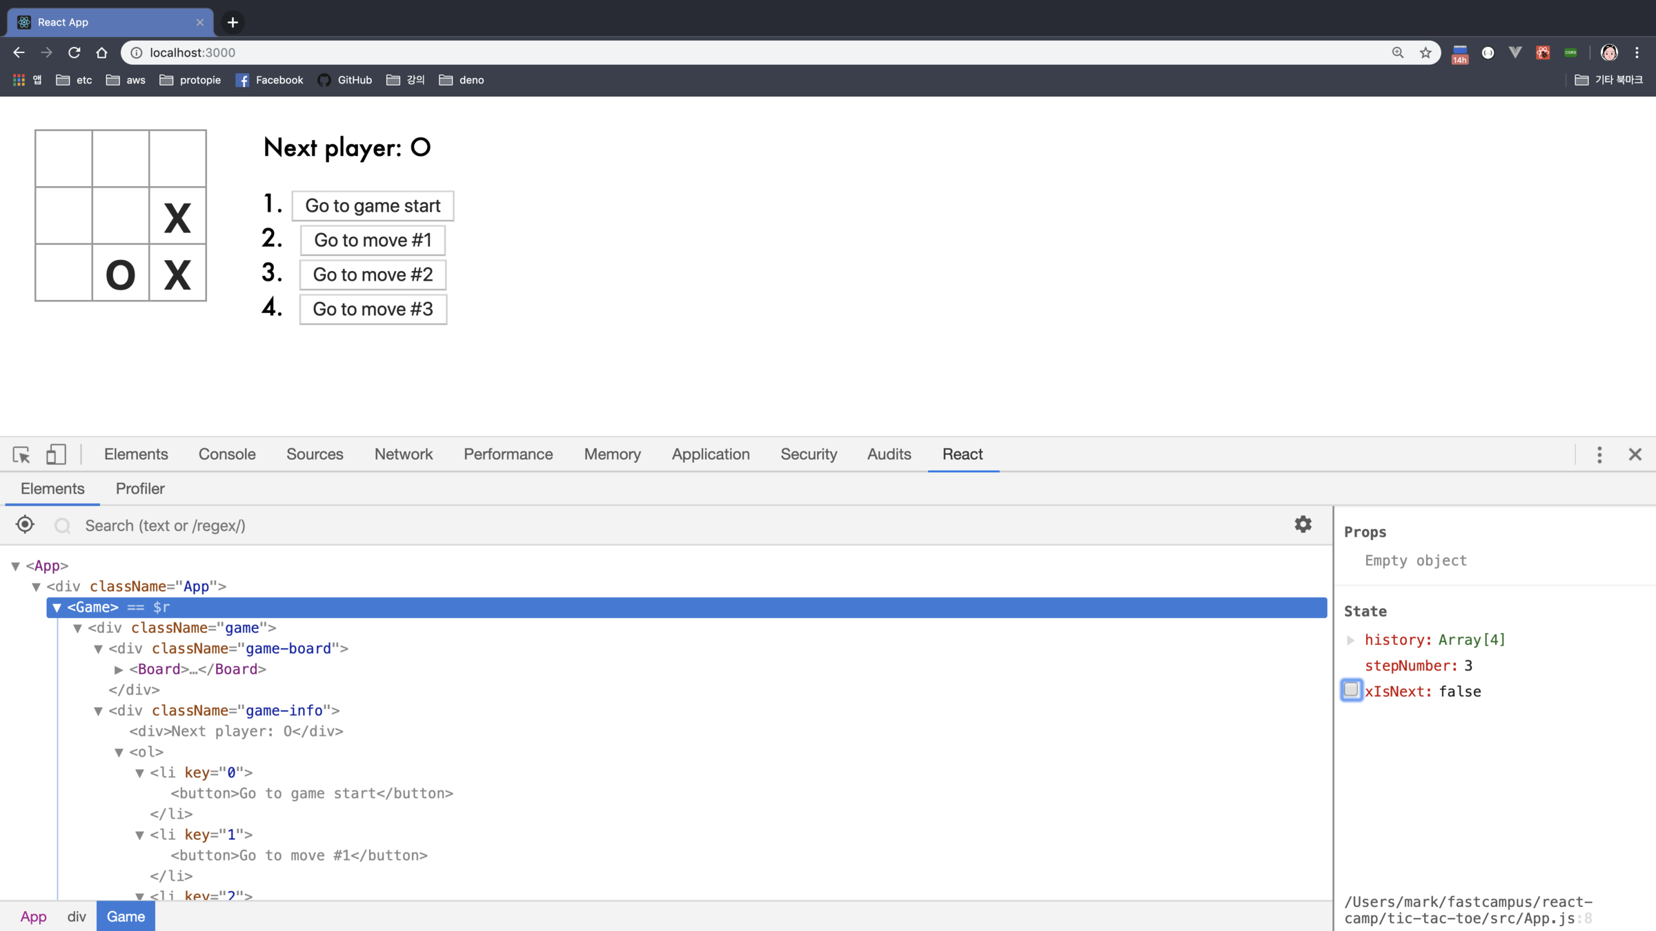Click the zoom magnifier icon in address bar

coord(1398,52)
